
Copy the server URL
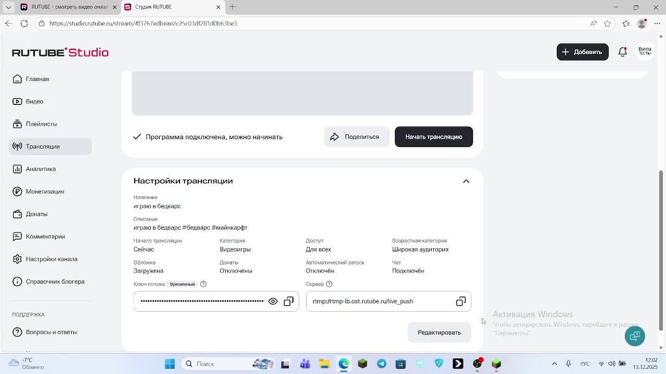point(461,301)
